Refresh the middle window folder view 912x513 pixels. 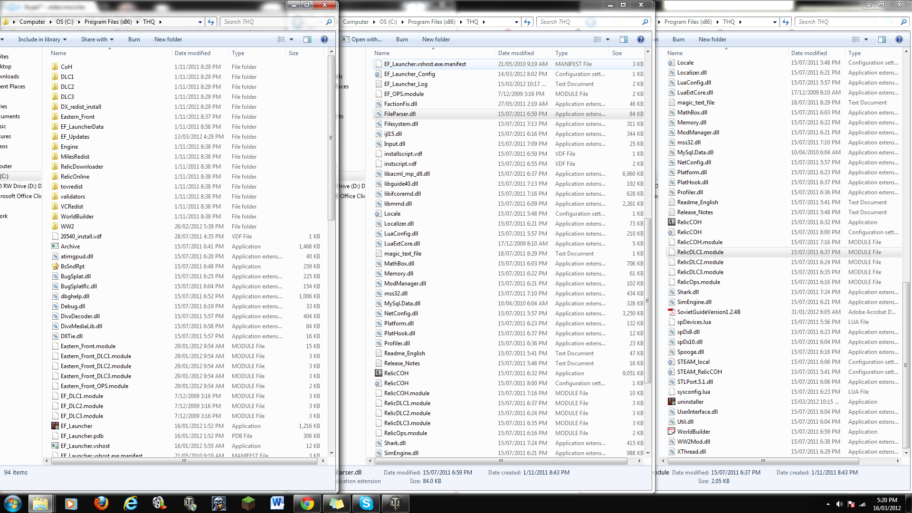pos(527,22)
